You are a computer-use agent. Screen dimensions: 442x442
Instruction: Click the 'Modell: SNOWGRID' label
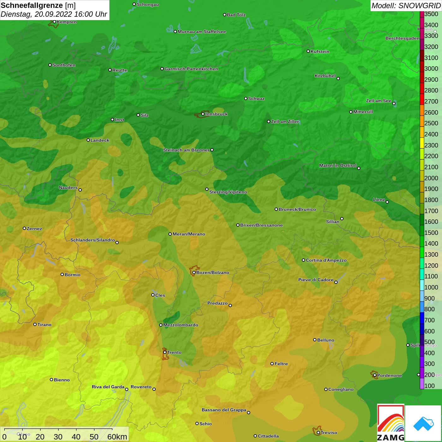click(406, 6)
